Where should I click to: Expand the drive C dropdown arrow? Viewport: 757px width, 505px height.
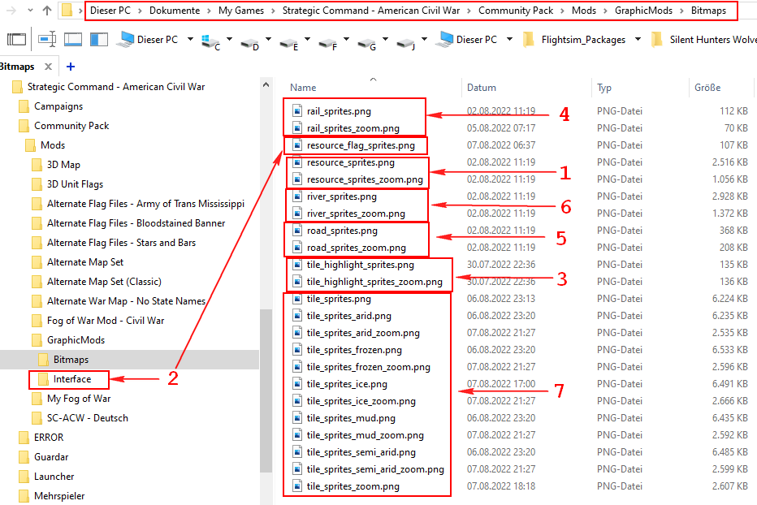[229, 39]
